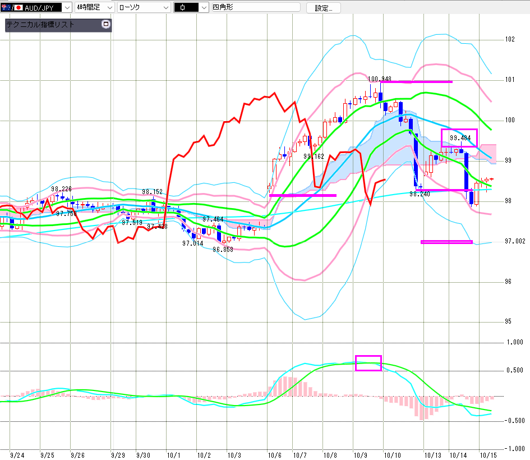Select the magenta line starting at 10/6 near 98

[x=303, y=195]
